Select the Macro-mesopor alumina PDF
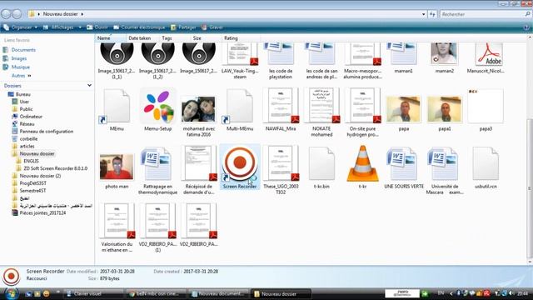Viewport: 533px width, 300px height. click(362, 54)
